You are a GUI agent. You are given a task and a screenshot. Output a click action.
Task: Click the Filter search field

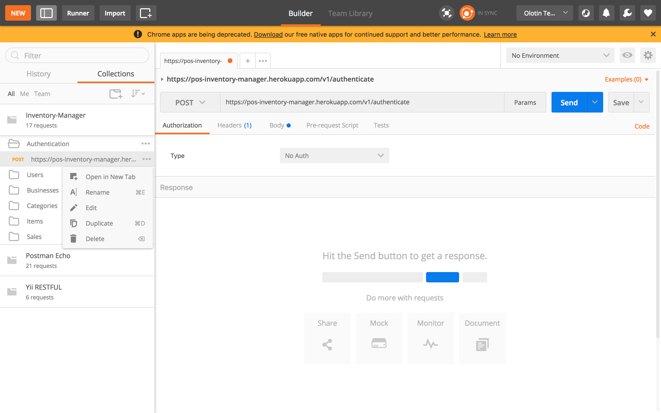click(x=77, y=55)
